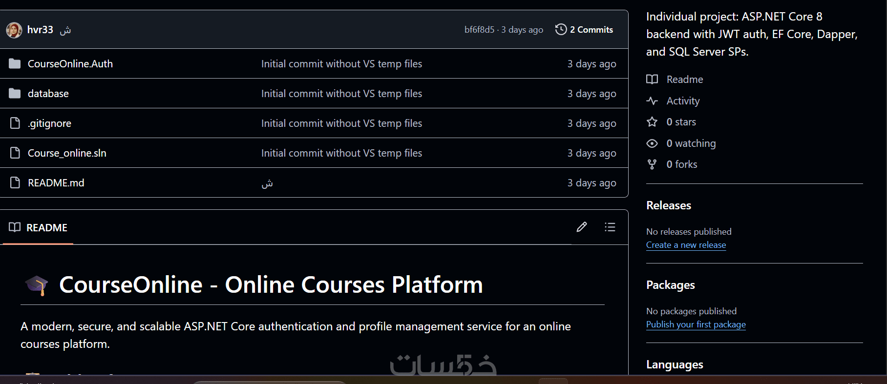887x384 pixels.
Task: Open the Course_online.sln file
Action: (x=67, y=153)
